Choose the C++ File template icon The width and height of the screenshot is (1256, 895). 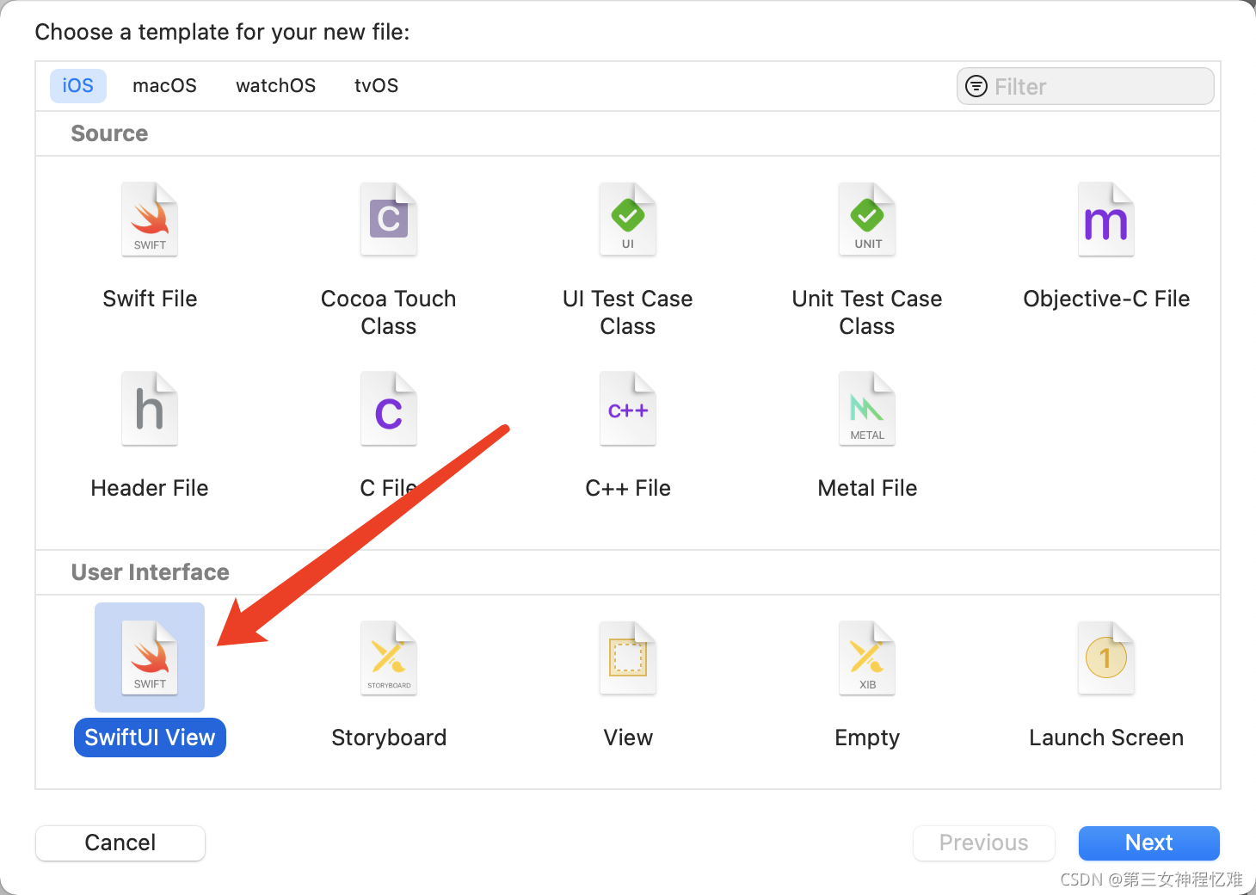[x=628, y=409]
